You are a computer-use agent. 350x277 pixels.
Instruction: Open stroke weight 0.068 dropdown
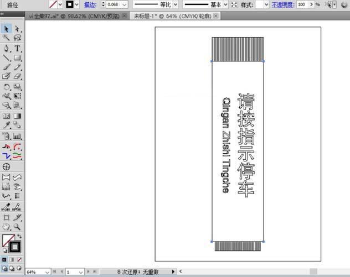pos(125,4)
